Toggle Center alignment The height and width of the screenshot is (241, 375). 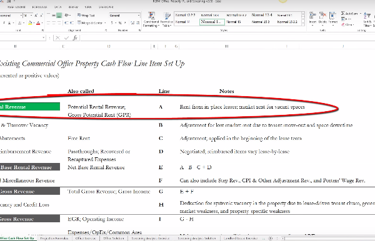(x=54, y=23)
